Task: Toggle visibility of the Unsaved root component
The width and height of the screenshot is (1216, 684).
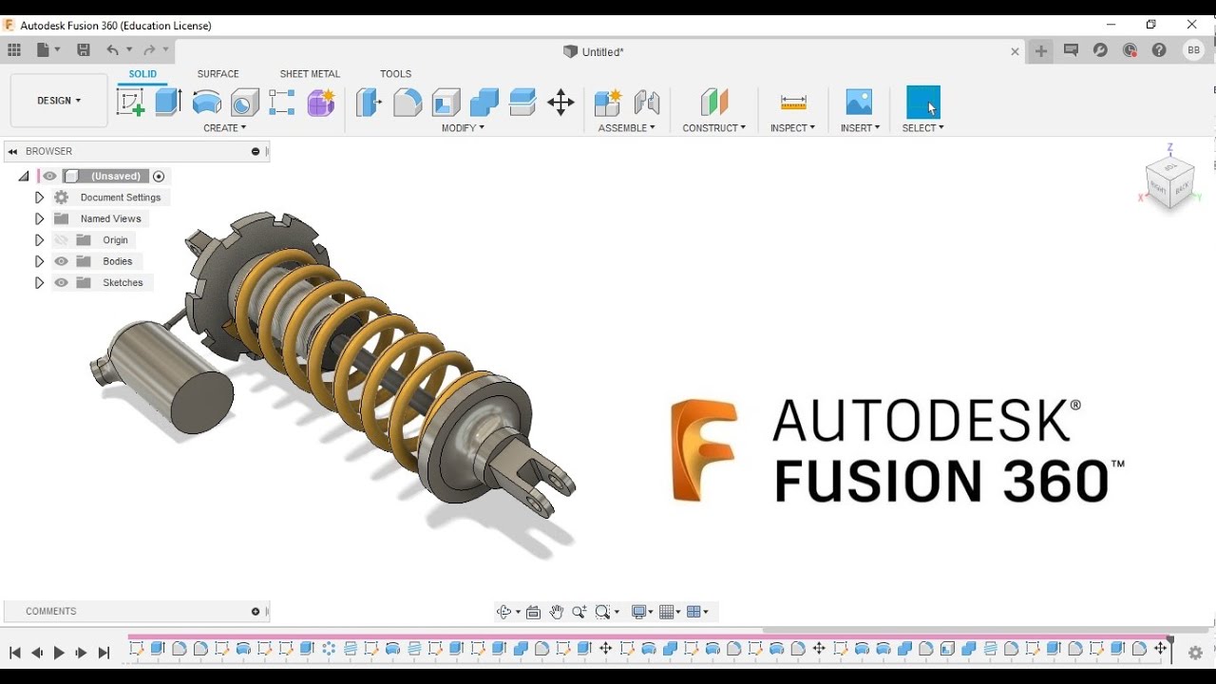Action: point(50,176)
